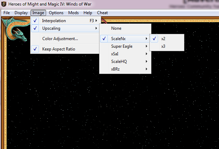
Task: Open the Mods menu
Action: point(73,13)
